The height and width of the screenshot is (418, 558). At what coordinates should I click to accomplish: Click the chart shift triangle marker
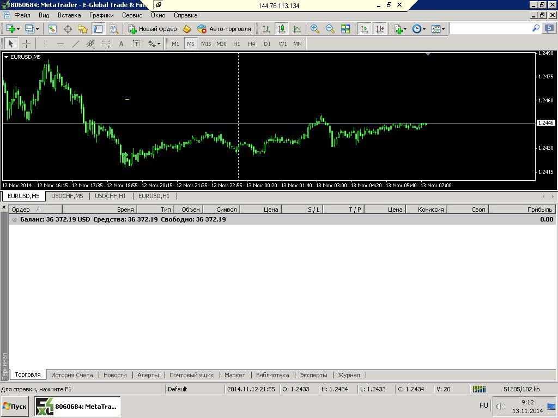[x=428, y=54]
